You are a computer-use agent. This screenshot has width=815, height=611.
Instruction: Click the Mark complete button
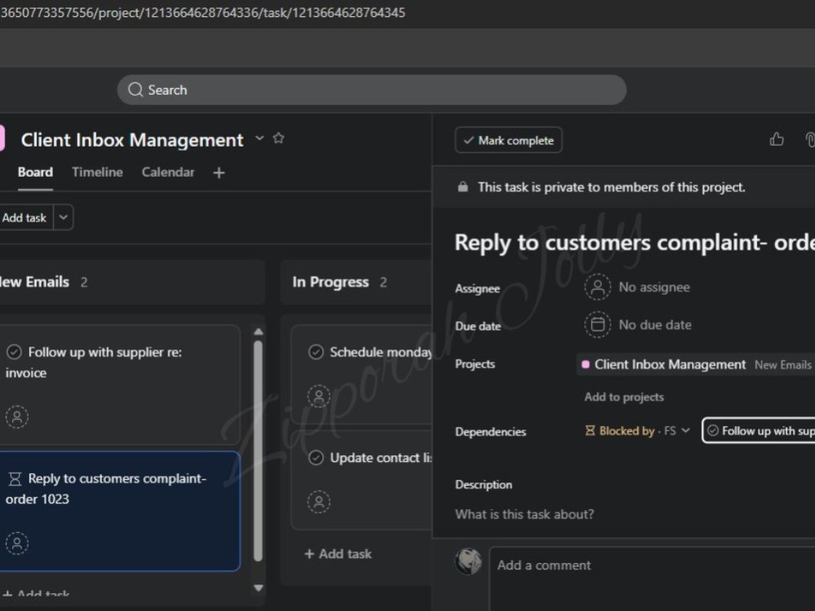(x=509, y=140)
